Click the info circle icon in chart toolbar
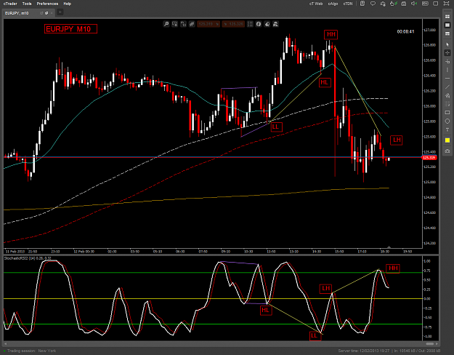The image size is (454, 355). coord(259,24)
